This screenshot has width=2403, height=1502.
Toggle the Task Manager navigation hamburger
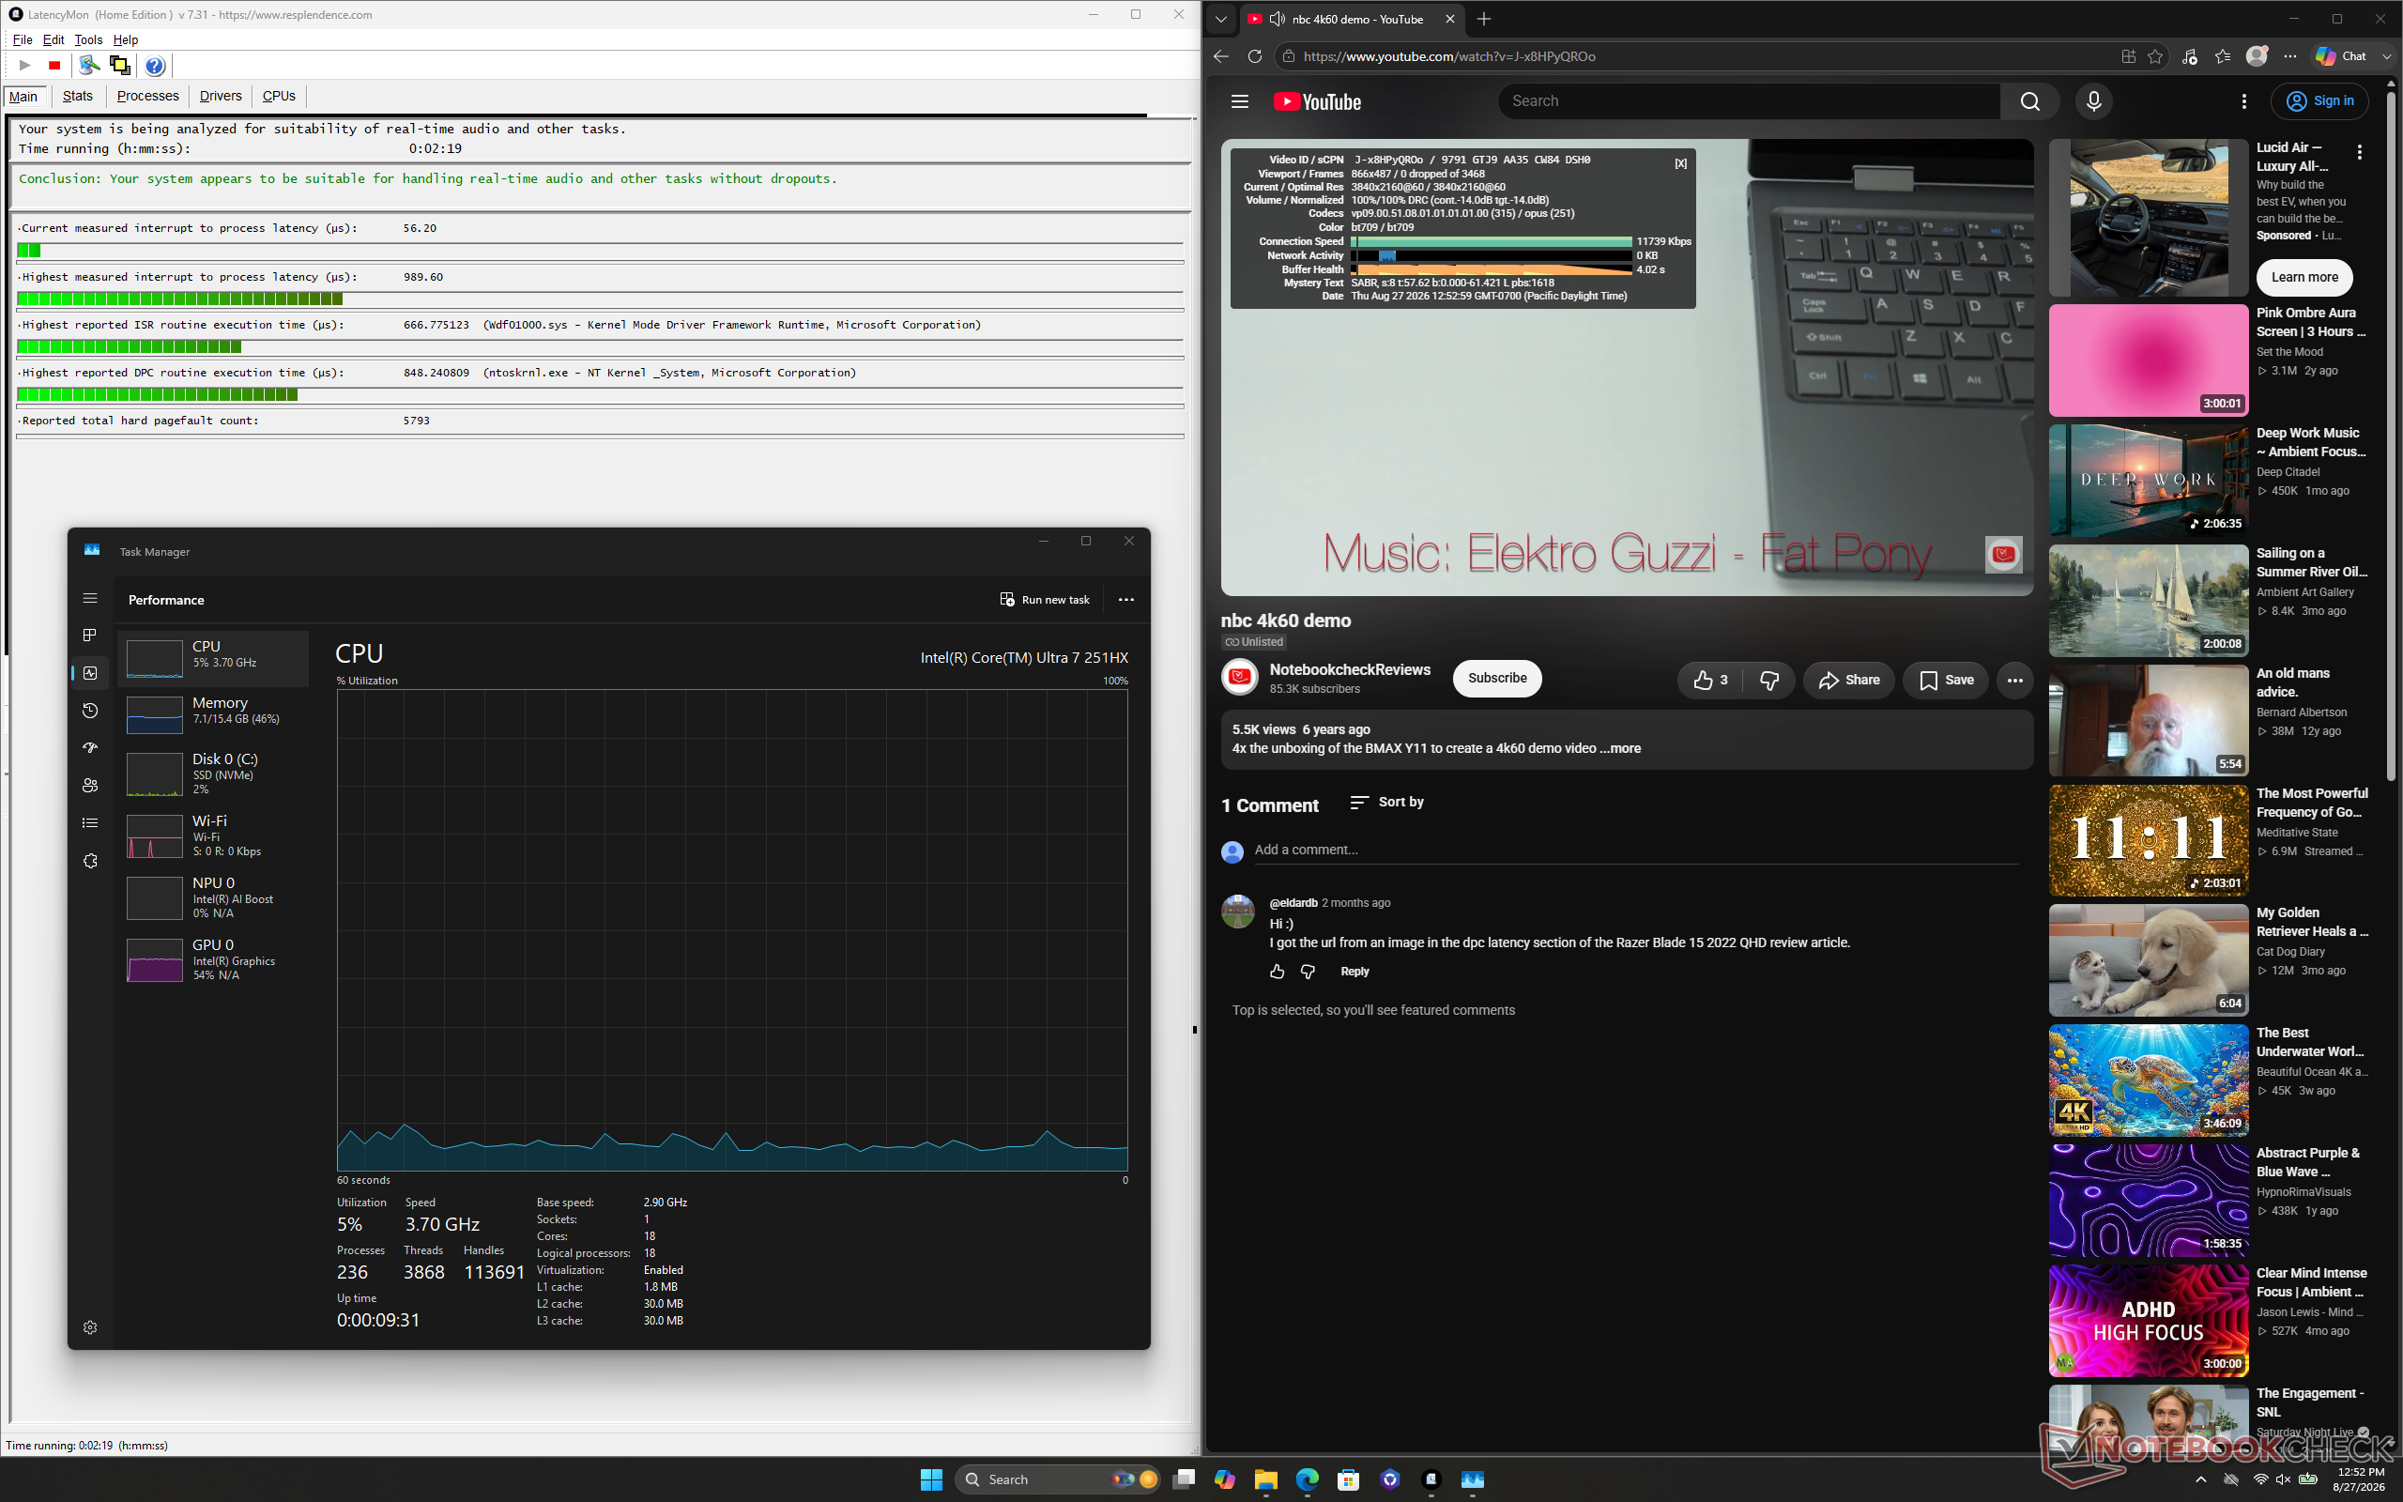coord(90,598)
